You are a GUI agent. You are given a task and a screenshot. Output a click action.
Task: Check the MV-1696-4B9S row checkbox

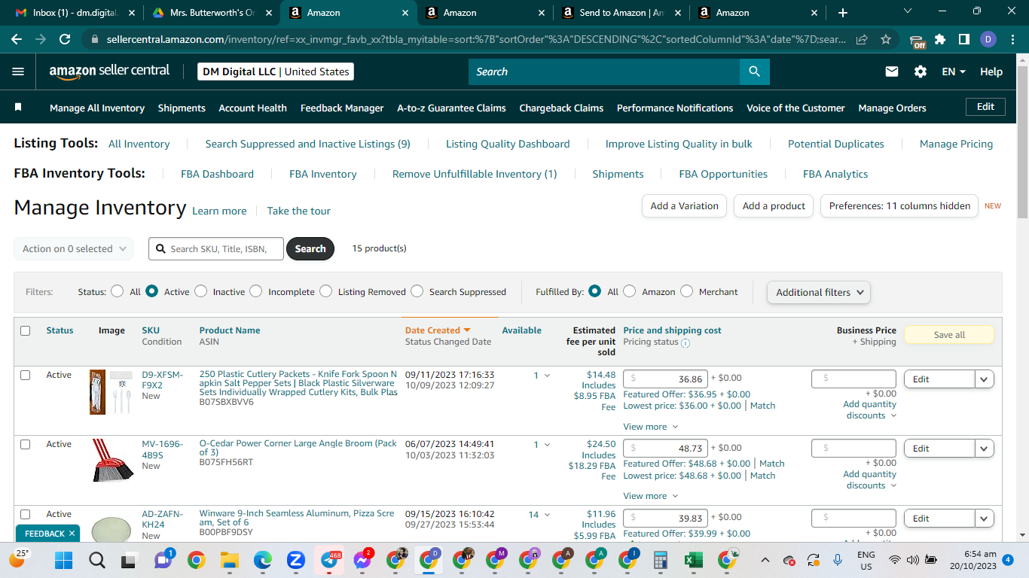26,444
